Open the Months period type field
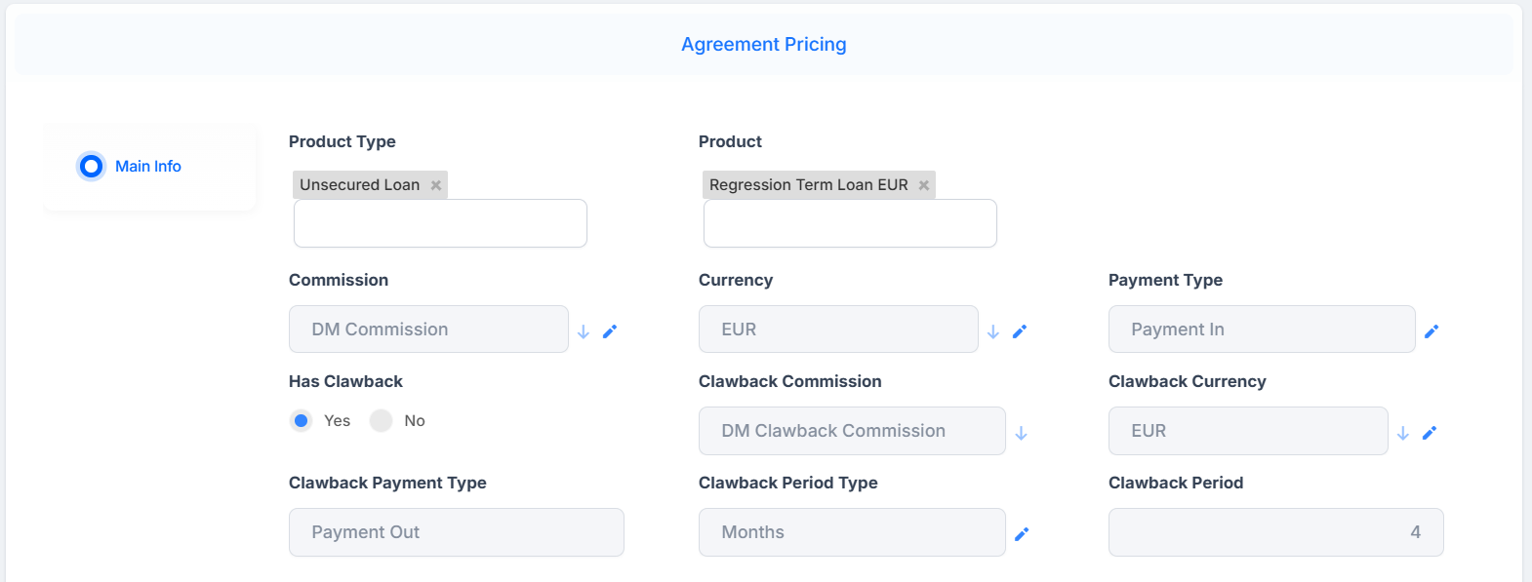Viewport: 1532px width, 582px height. click(852, 532)
